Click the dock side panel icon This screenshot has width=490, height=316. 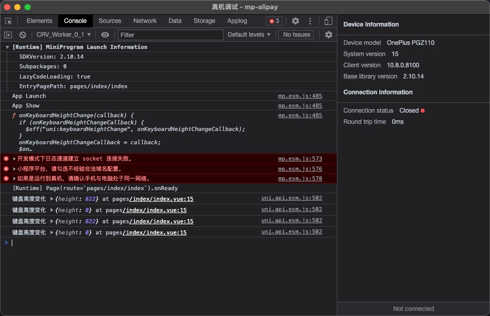(x=328, y=21)
